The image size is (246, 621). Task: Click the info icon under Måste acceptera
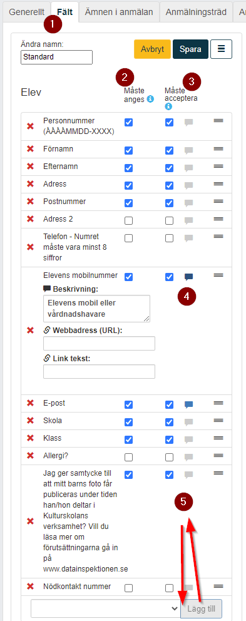(168, 106)
